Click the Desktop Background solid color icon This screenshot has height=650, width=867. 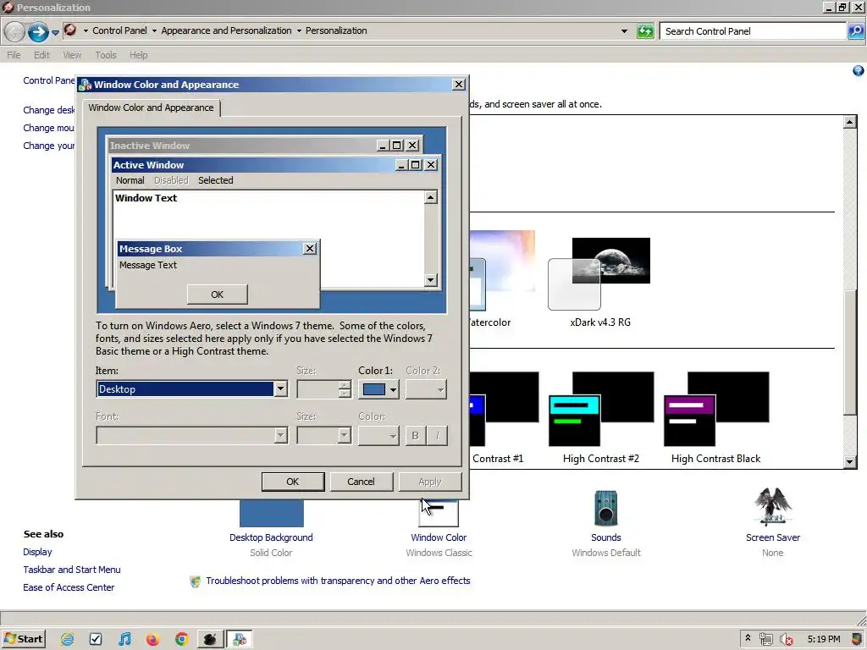click(x=272, y=514)
